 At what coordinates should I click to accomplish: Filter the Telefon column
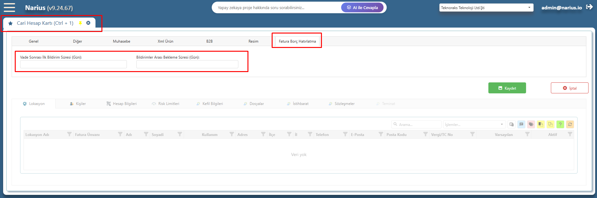click(x=345, y=134)
